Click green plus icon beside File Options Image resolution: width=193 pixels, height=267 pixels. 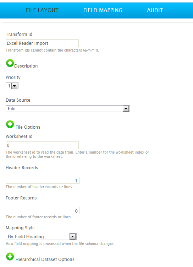pyautogui.click(x=10, y=124)
